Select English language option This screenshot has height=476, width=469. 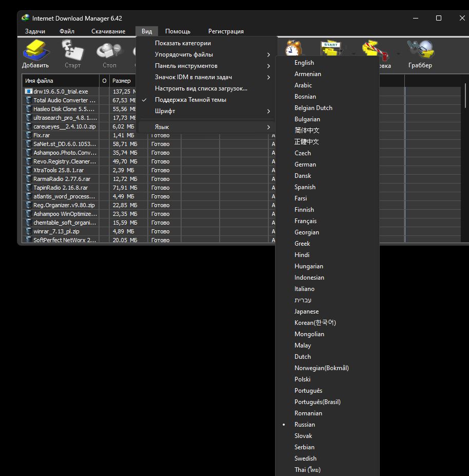pos(327,63)
